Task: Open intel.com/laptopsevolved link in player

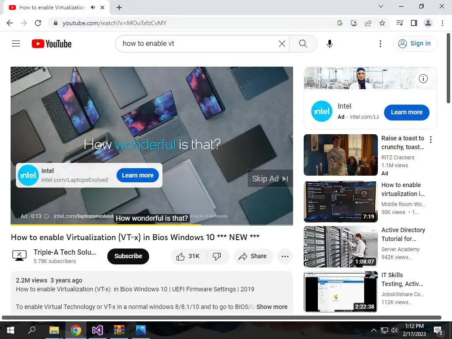Action: 83,216
